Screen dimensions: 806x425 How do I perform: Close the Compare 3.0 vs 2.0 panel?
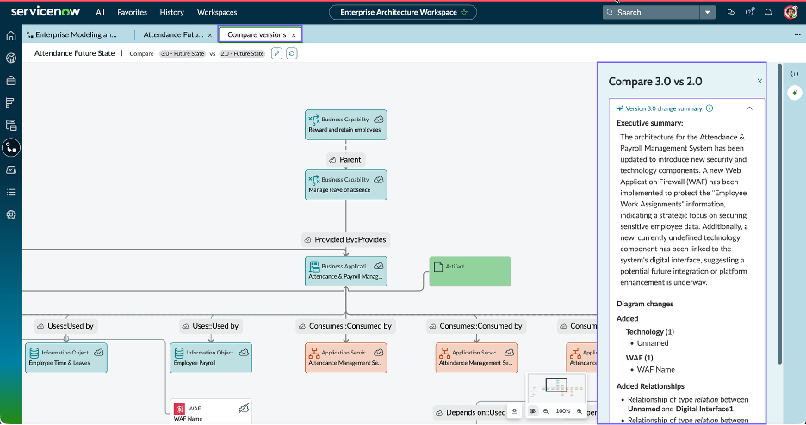pos(759,81)
